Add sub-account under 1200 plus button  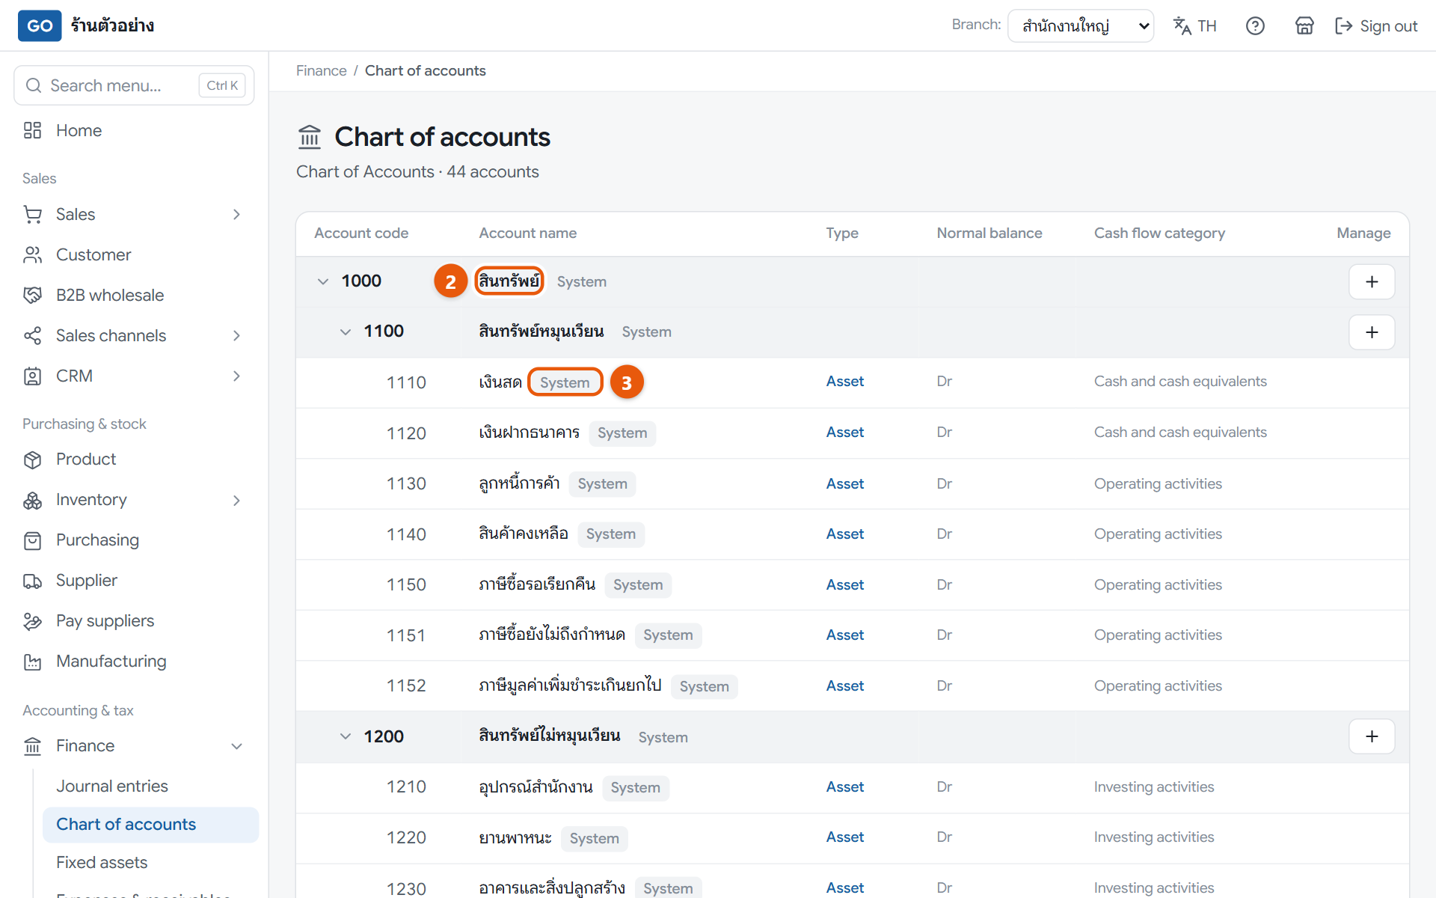pyautogui.click(x=1372, y=736)
